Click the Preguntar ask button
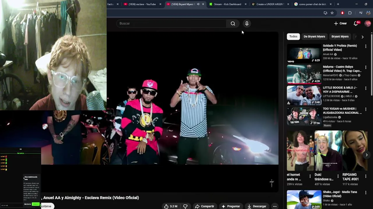This screenshot has height=209, width=373. [231, 206]
